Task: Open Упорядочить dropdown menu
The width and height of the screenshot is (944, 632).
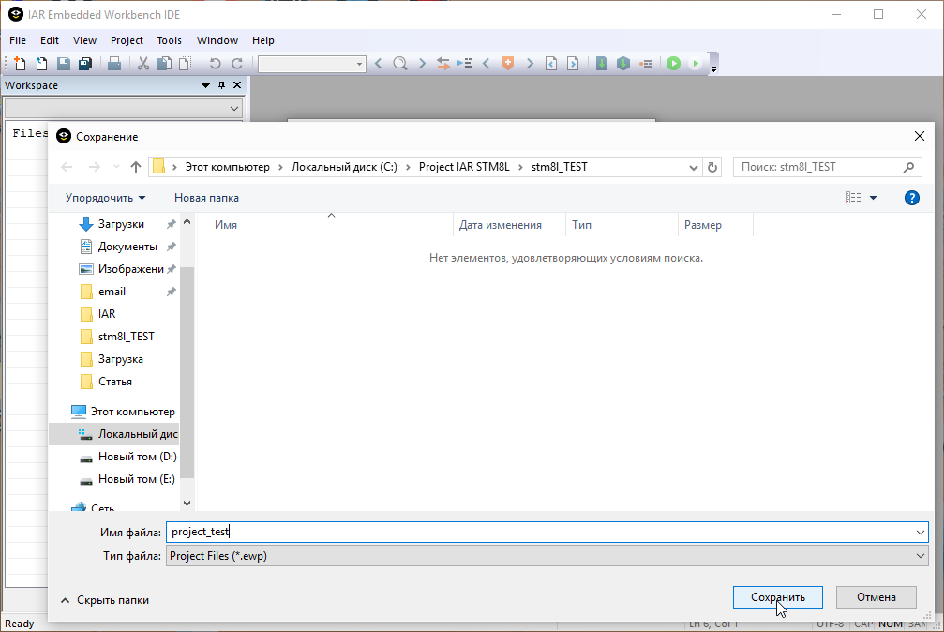Action: coord(105,198)
